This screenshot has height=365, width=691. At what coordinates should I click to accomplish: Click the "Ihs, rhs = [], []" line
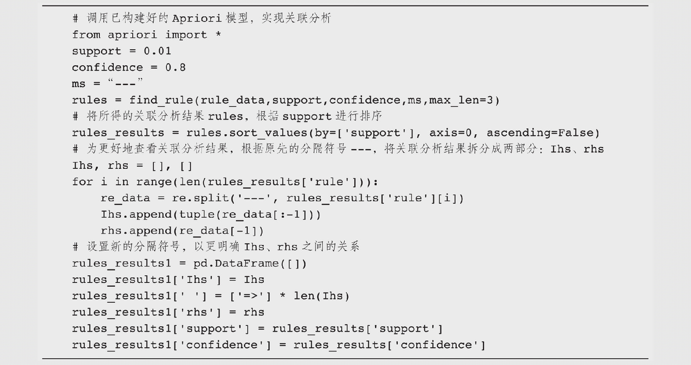[x=132, y=166]
